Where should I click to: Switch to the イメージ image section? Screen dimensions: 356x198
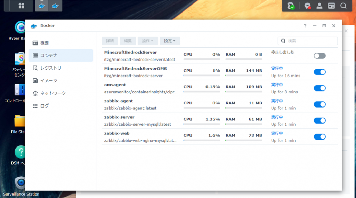coord(61,80)
